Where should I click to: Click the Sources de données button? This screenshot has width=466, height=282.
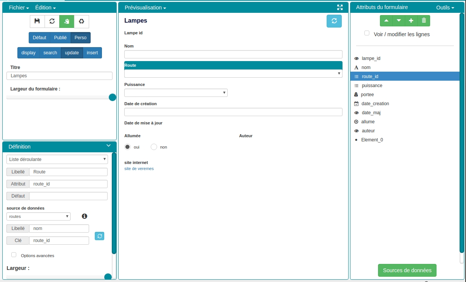click(407, 270)
